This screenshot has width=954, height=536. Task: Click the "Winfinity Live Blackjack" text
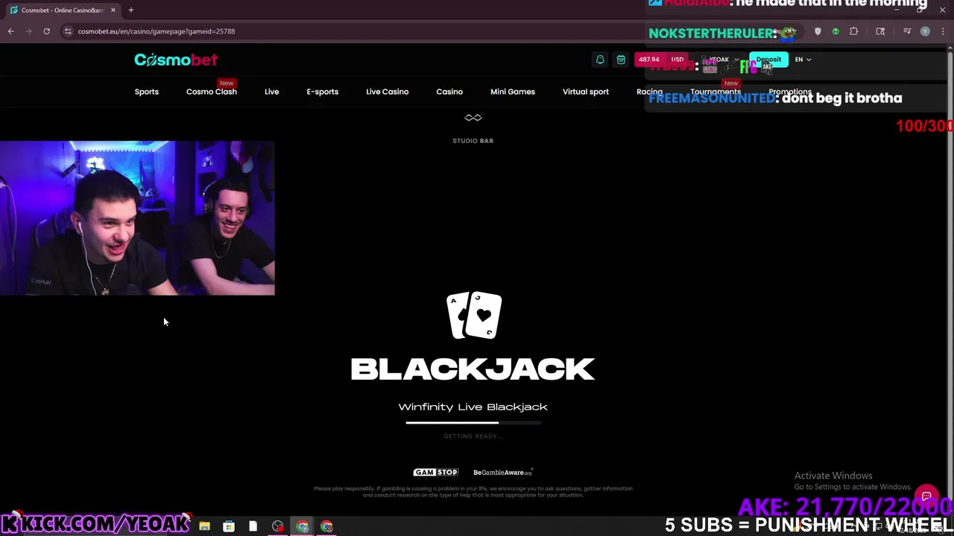473,406
